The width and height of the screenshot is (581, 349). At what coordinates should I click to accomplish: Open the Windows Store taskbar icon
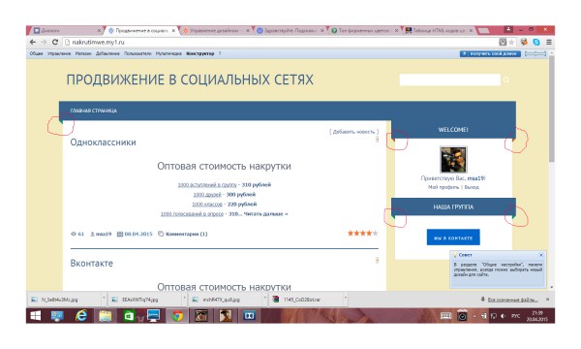click(x=129, y=316)
